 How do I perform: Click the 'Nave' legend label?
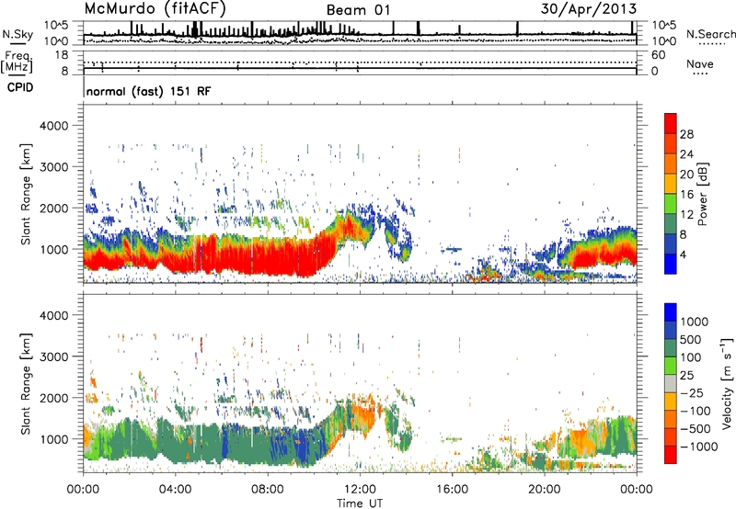[700, 63]
